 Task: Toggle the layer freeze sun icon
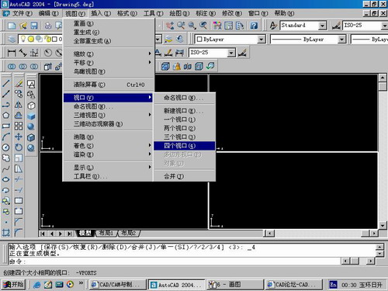[31, 39]
